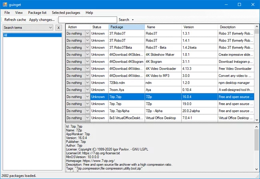Click the 2682 packages loaded status text

pos(19,176)
